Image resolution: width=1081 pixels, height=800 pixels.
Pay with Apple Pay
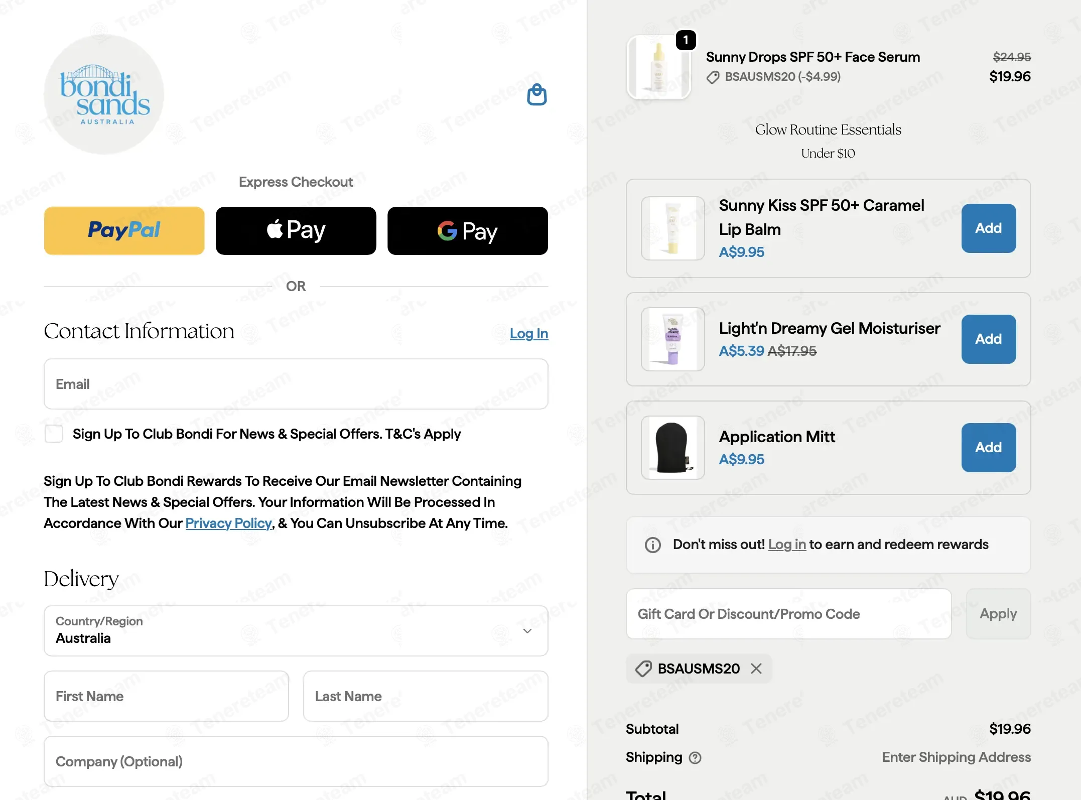[x=296, y=231]
